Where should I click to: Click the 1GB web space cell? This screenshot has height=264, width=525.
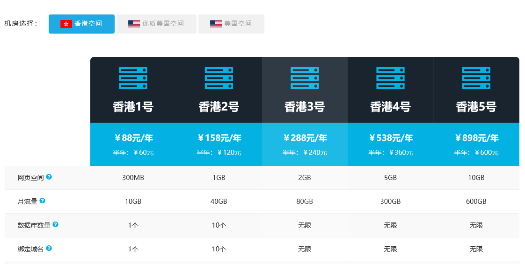(219, 178)
